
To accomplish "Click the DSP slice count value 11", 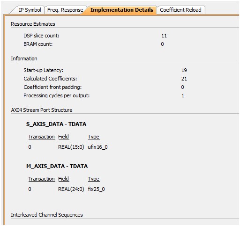I will pos(164,36).
